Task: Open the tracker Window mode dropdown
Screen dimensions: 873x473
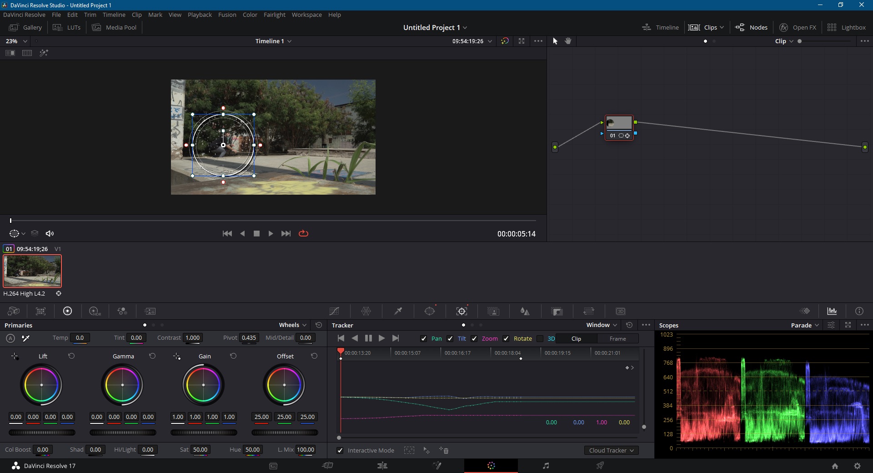Action: click(x=602, y=325)
